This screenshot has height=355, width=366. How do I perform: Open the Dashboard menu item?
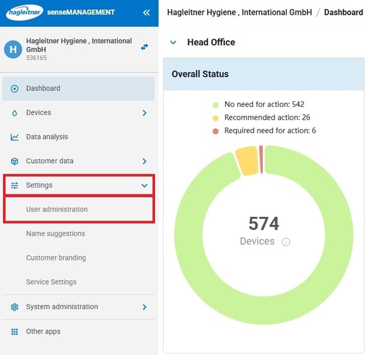78,89
